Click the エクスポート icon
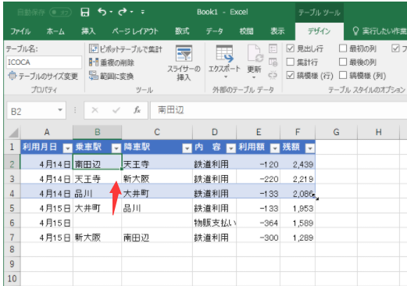 pos(224,53)
